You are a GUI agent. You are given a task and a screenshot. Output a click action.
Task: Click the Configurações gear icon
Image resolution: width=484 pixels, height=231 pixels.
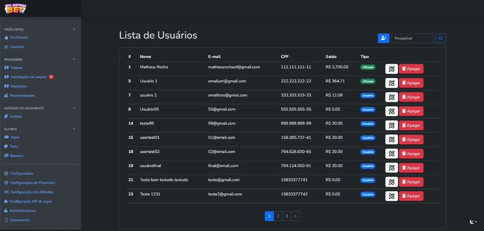[x=6, y=173]
